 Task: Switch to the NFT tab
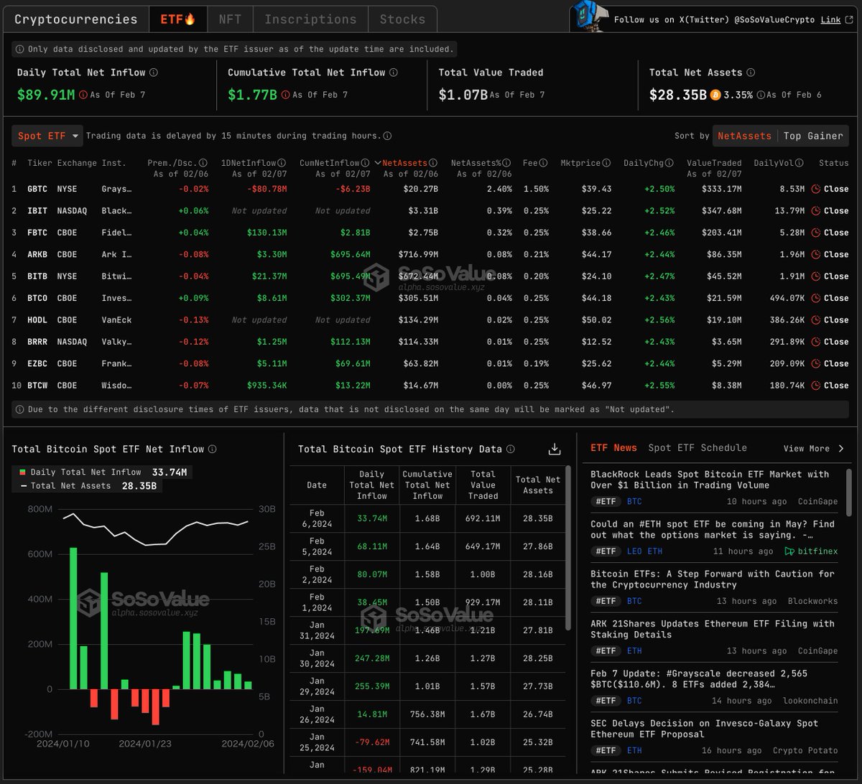tap(229, 19)
